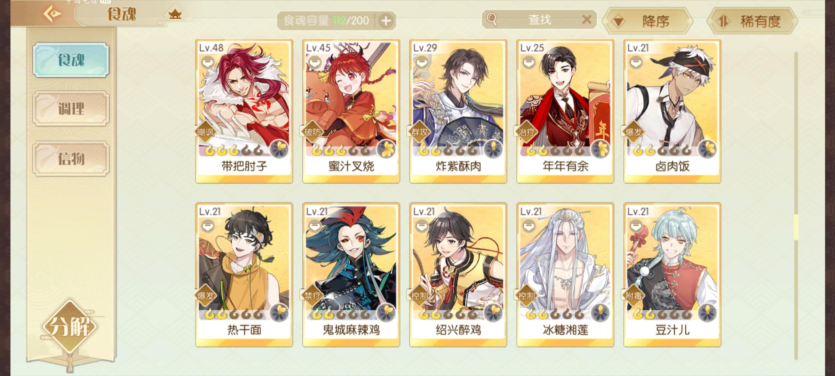Tap 带把肘子's flower badge icon
Viewport: 835px width, 376px height.
point(279,149)
